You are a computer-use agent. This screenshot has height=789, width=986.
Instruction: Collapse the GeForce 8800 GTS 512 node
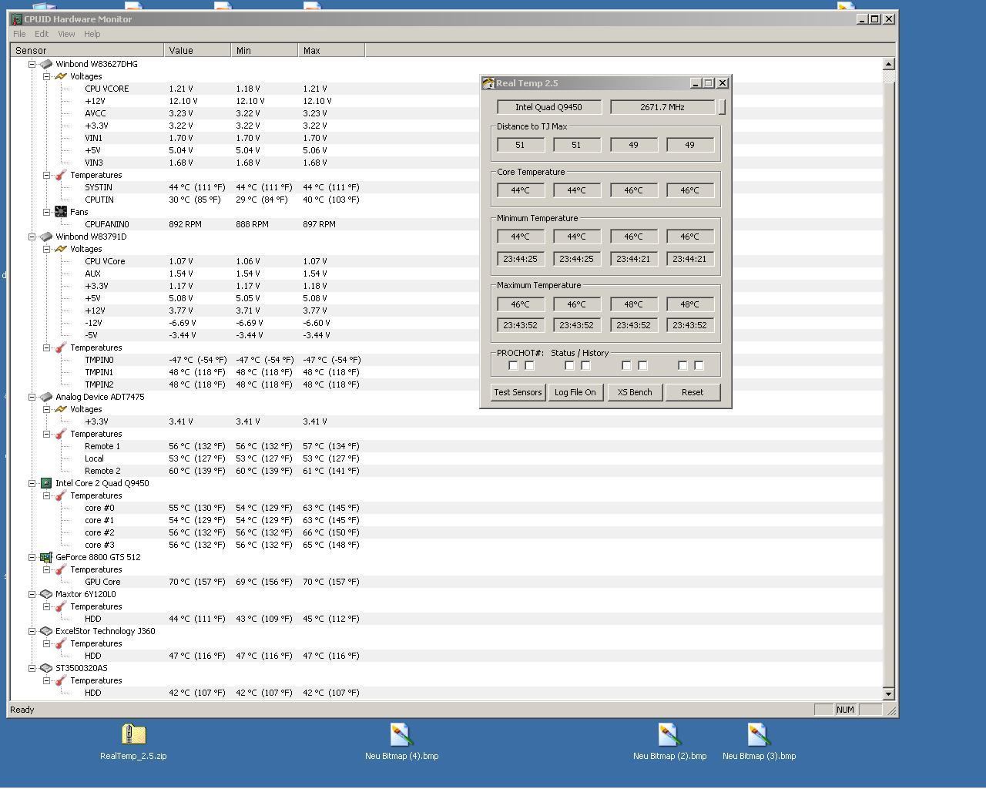(x=32, y=557)
